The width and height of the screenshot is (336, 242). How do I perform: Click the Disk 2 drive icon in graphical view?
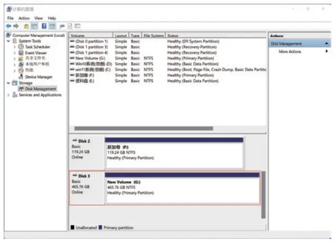(75, 140)
